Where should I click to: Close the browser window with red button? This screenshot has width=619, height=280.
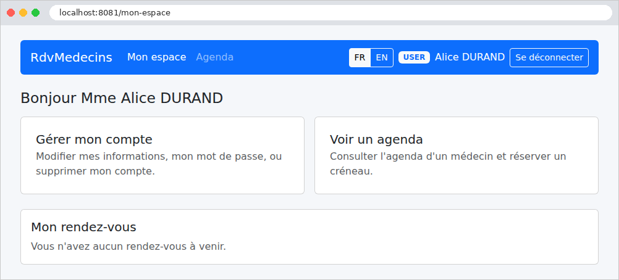coord(11,12)
